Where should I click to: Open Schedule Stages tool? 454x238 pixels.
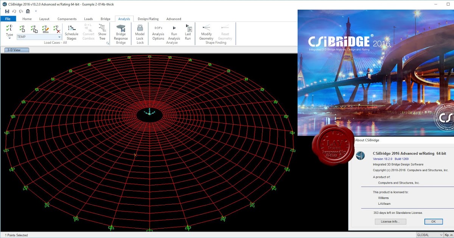[x=72, y=32]
